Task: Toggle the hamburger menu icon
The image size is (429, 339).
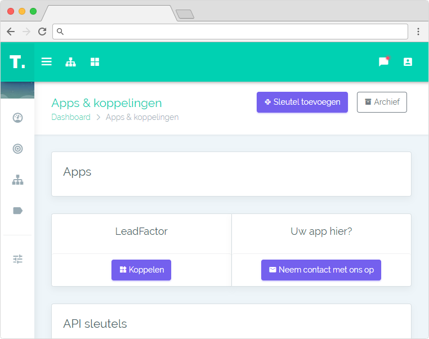Action: [x=47, y=62]
